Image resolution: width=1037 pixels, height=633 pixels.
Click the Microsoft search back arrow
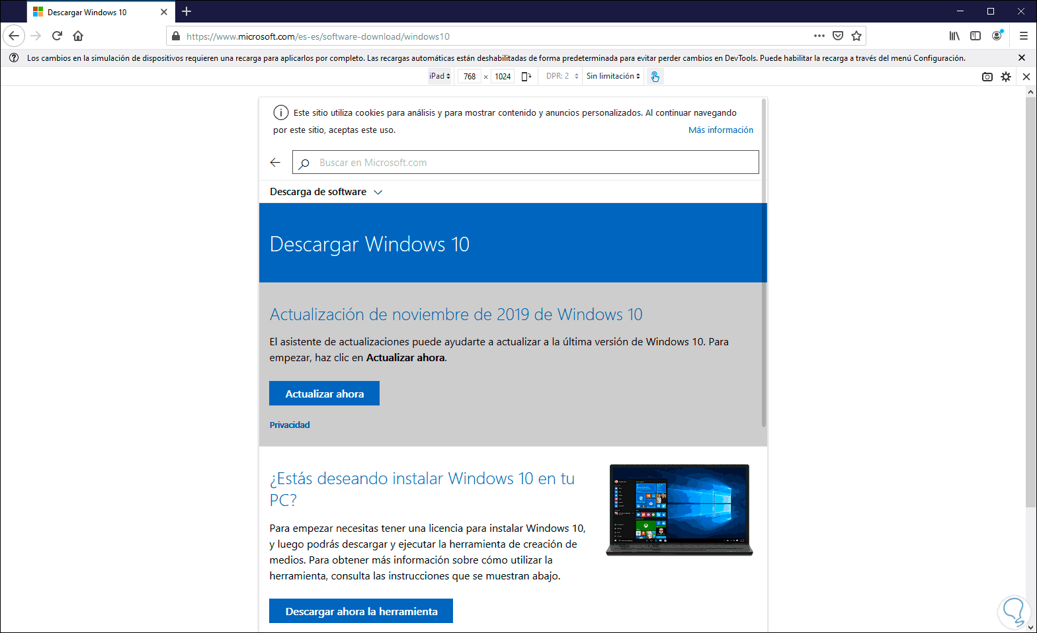tap(276, 162)
